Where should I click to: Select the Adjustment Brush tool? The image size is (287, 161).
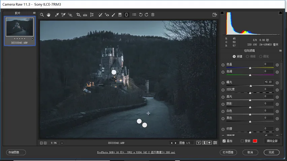click(113, 15)
